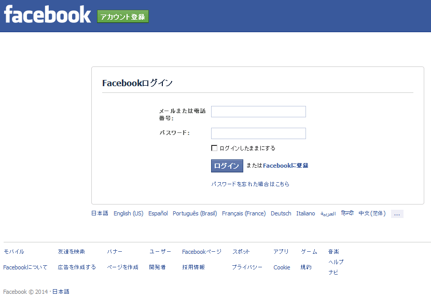Image resolution: width=431 pixels, height=299 pixels.
Task: Select Deutsch language link
Action: pos(281,213)
